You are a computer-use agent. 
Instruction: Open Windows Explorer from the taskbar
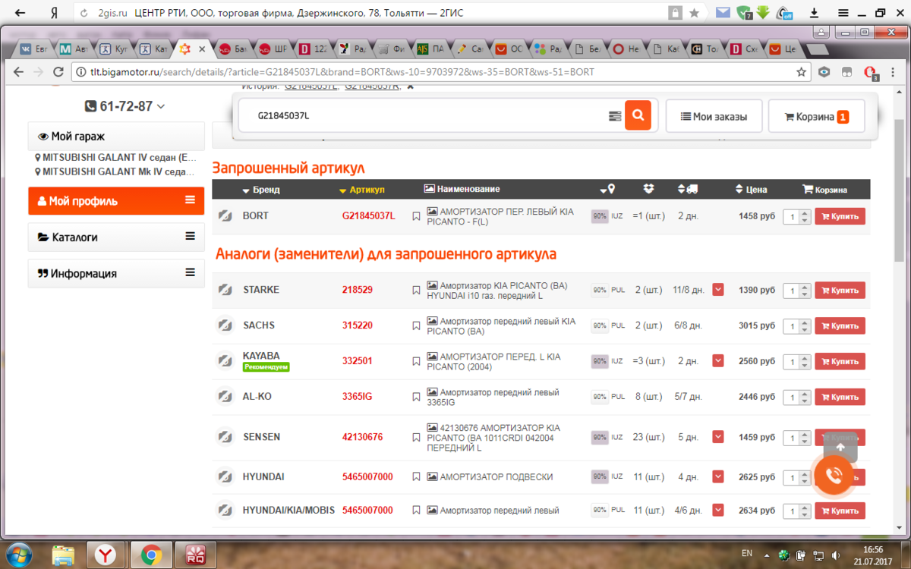pos(64,555)
